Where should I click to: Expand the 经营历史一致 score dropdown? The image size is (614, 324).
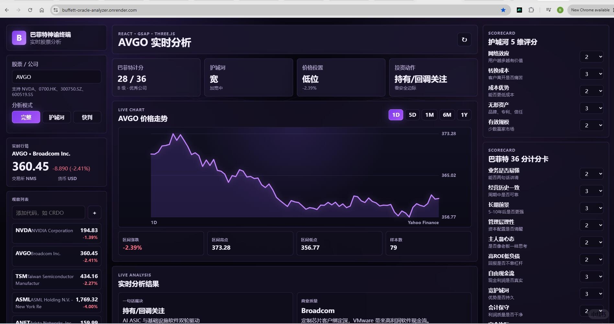point(591,191)
